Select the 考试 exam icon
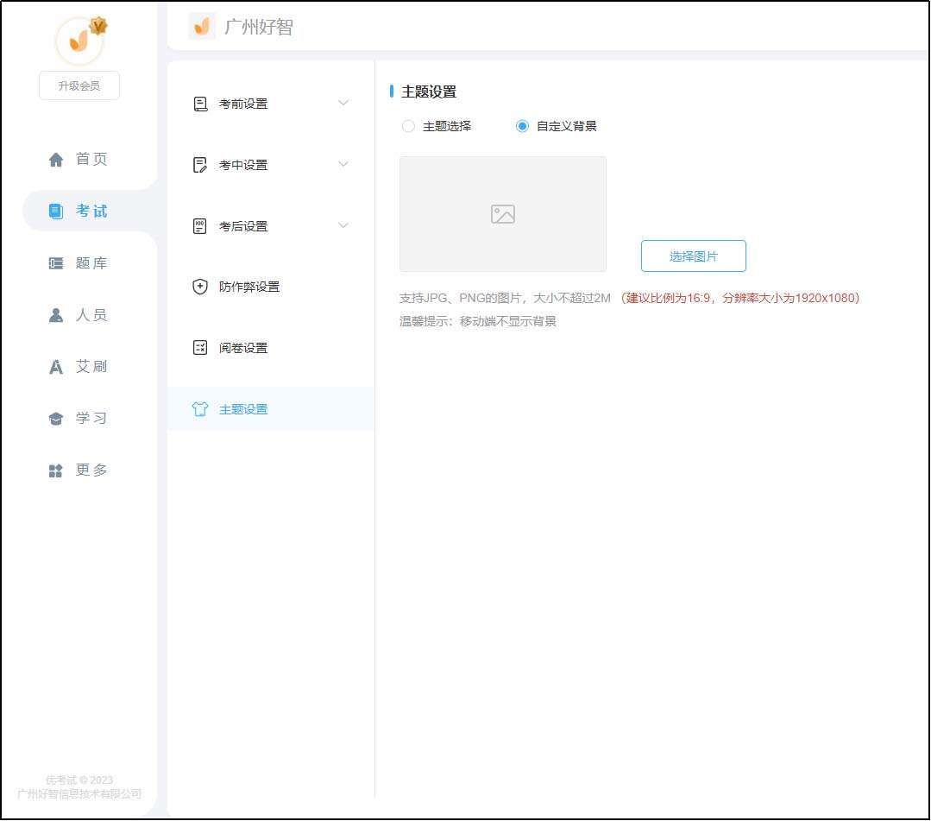 [x=55, y=210]
